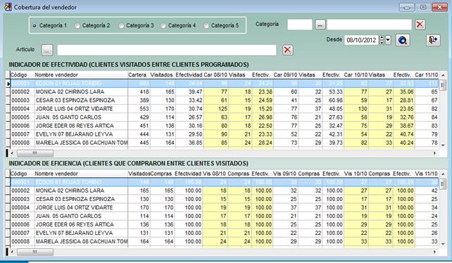The image size is (452, 263).
Task: Select JORGE LUIS 04 ORTIZ VIDARTE in effectiveness grid
Action: pyautogui.click(x=75, y=109)
